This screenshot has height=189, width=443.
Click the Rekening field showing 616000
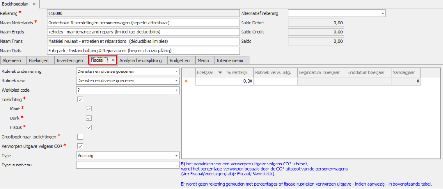click(x=143, y=13)
